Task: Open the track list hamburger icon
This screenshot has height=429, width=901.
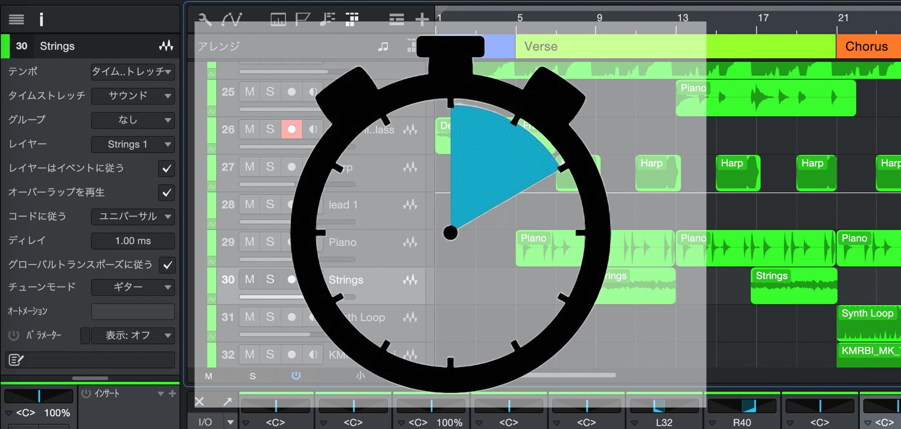Action: [16, 19]
